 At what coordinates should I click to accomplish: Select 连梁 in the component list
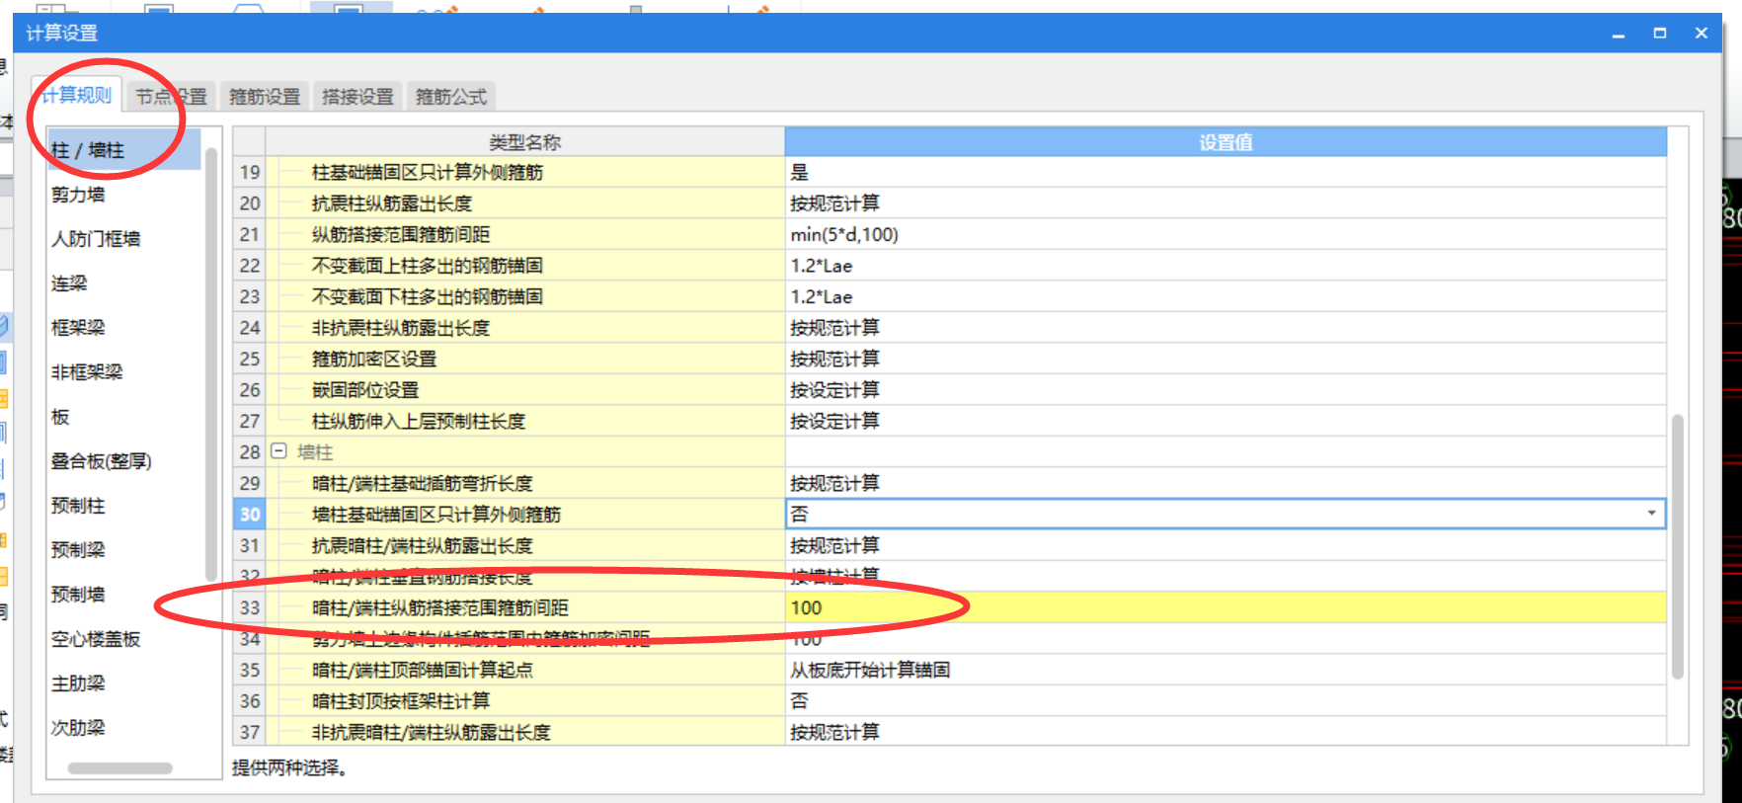pyautogui.click(x=69, y=283)
